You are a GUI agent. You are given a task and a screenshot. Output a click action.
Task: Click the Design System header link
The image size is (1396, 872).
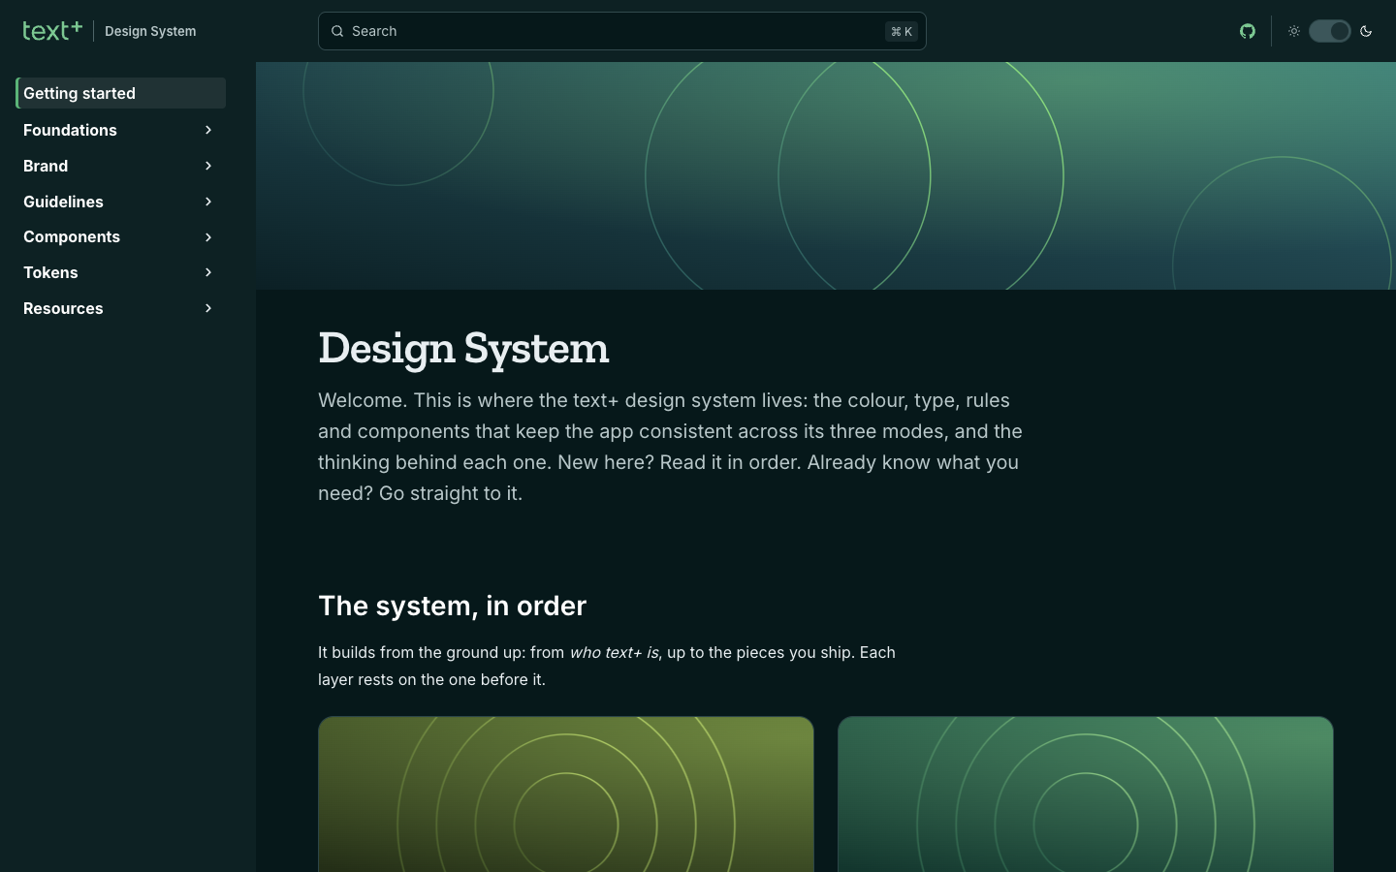click(150, 31)
